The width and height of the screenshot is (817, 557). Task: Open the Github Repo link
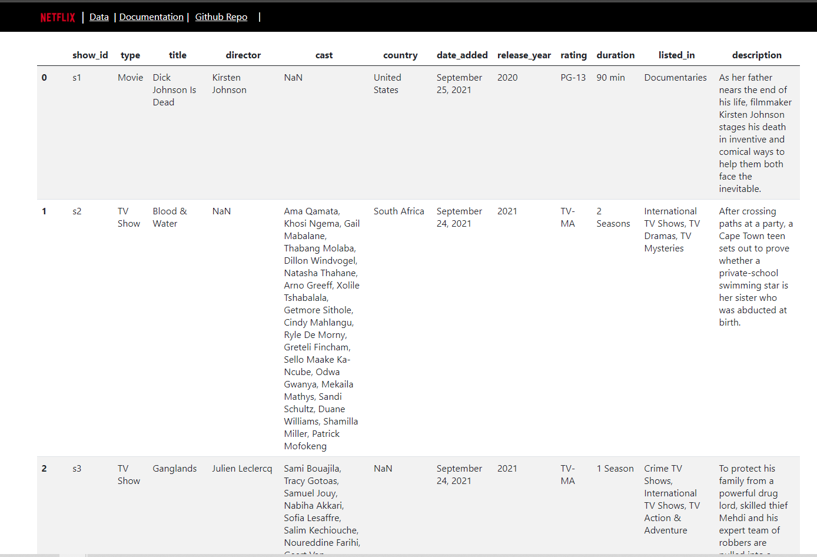[221, 16]
